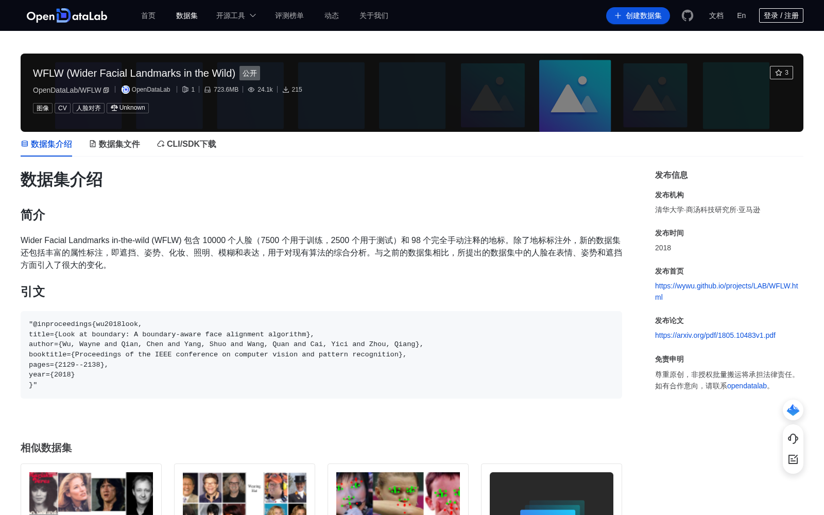The image size is (824, 515).
Task: Go to 首页 in navigation
Action: [x=148, y=15]
